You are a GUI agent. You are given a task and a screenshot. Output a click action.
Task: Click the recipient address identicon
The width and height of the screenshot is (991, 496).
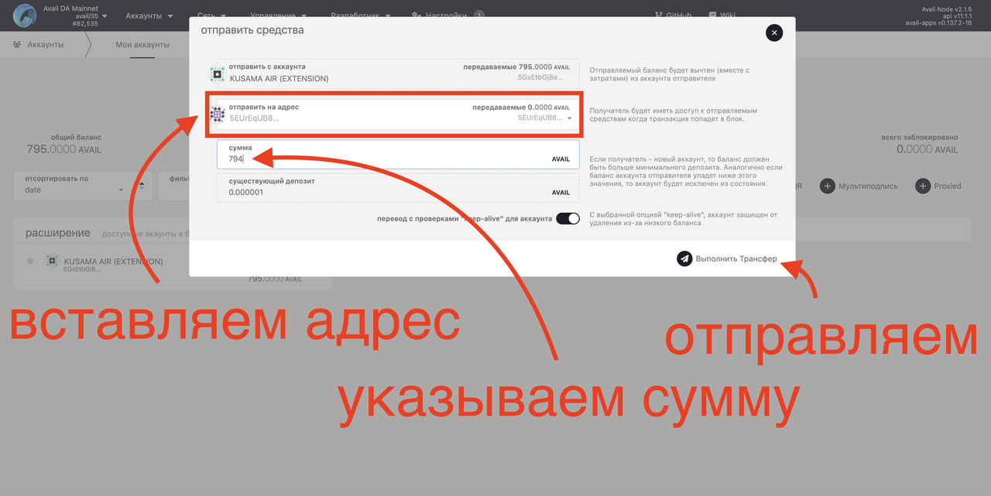click(218, 115)
